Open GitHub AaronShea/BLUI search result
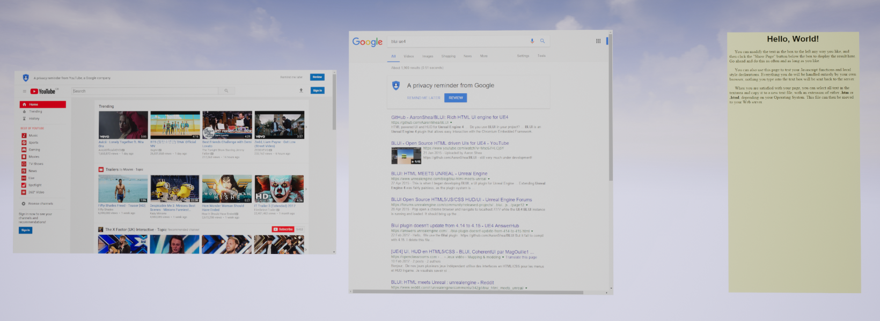Viewport: 880px width, 321px height. click(450, 117)
